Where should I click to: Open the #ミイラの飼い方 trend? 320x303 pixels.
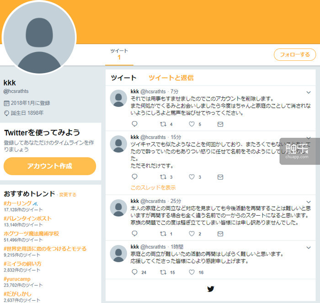(22, 264)
